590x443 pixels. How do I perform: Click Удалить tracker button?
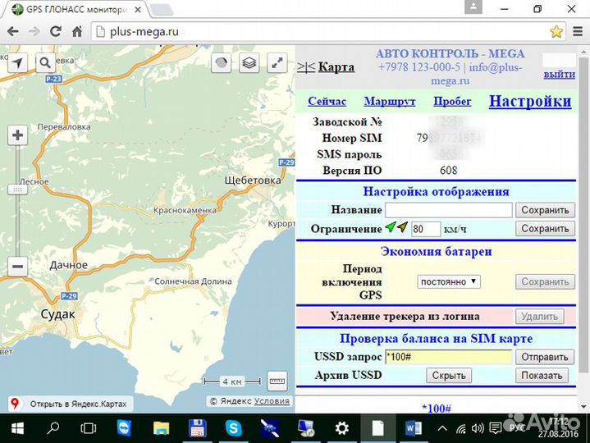click(x=539, y=317)
